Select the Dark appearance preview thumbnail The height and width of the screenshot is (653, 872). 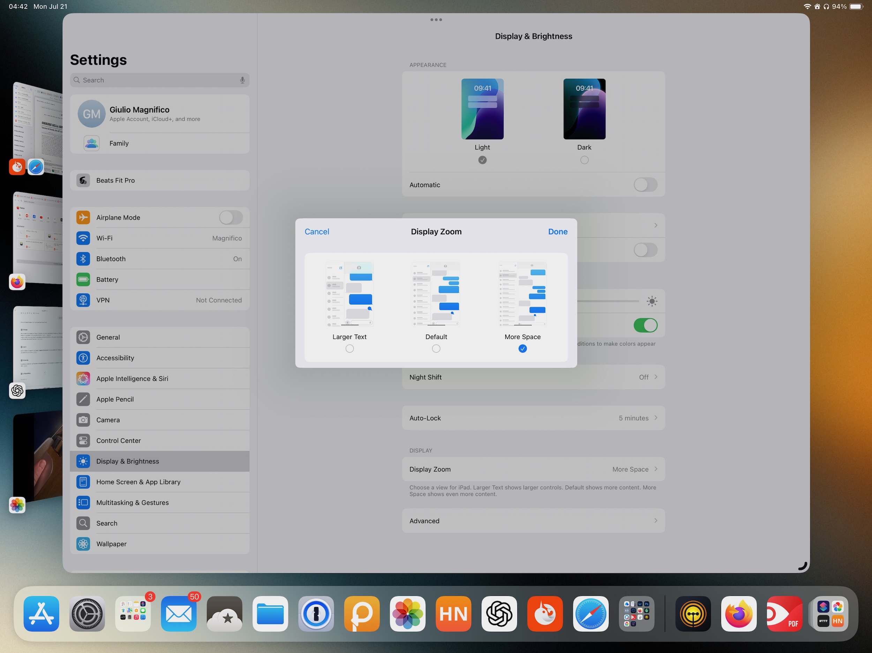pos(584,109)
